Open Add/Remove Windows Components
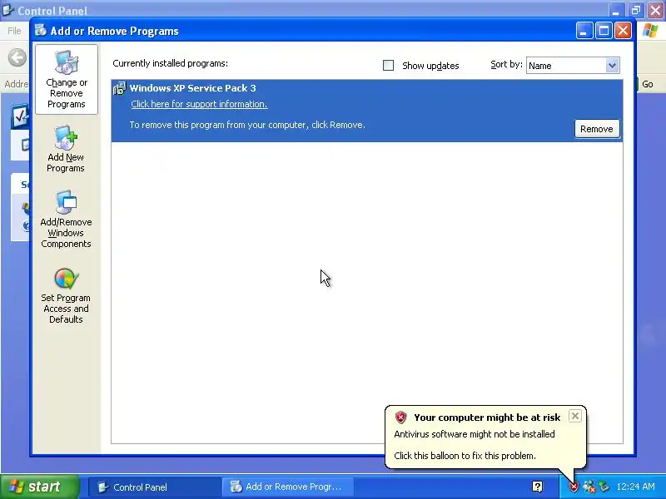 66,220
